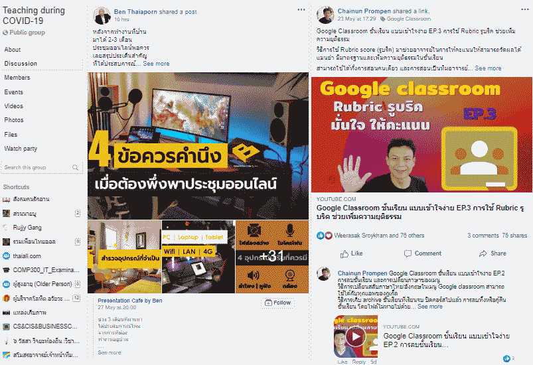This screenshot has width=533, height=365.
Task: Click the Share arrow icon
Action: tap(483, 254)
